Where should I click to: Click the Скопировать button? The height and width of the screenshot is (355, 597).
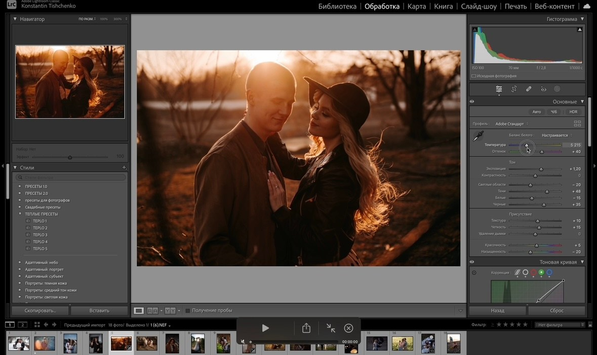coord(41,310)
